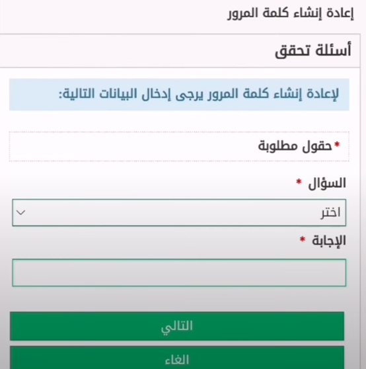366x369 pixels.
Task: Click the أسئلة تحقق section heading
Action: [313, 51]
